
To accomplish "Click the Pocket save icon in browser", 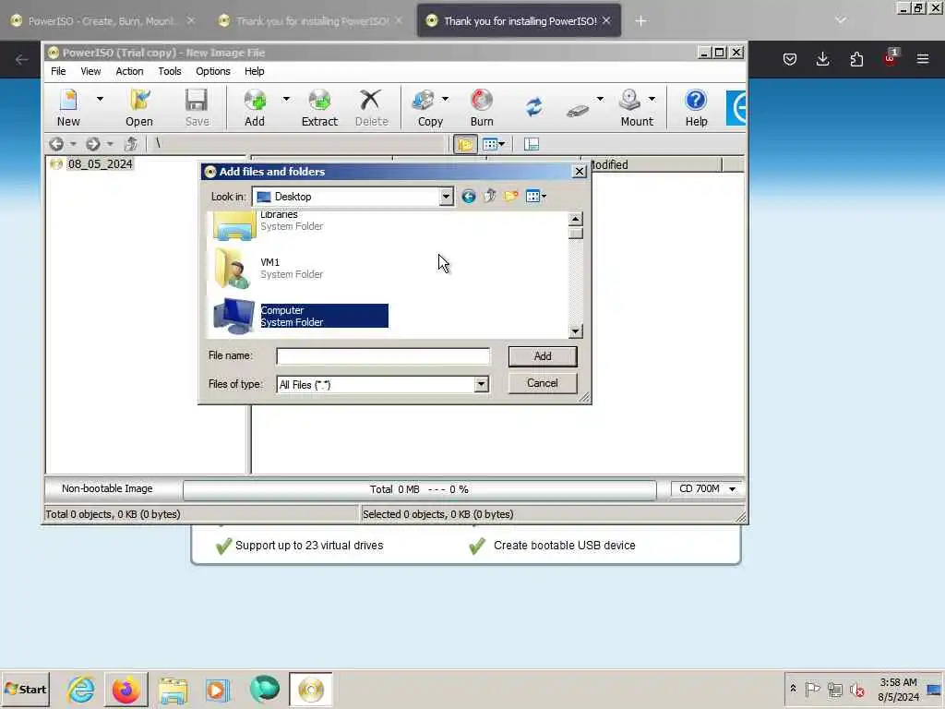I will point(790,59).
